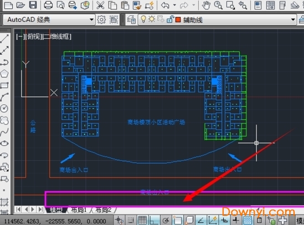Open the workspace settings gear icon
Image resolution: width=304 pixels, height=225 pixels.
coord(101,19)
